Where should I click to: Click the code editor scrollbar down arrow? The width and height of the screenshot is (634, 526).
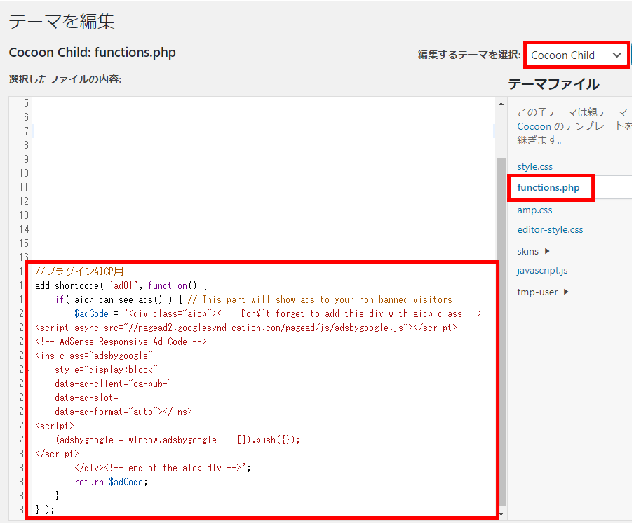[x=501, y=514]
